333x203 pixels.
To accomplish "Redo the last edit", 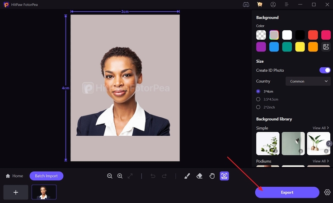I will tap(164, 176).
